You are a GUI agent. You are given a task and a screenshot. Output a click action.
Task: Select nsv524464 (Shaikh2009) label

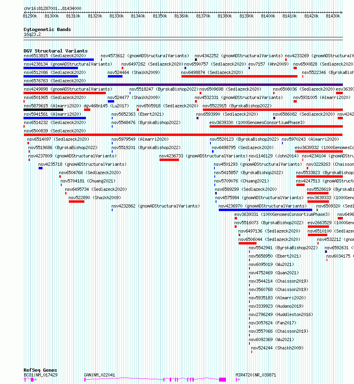click(134, 72)
